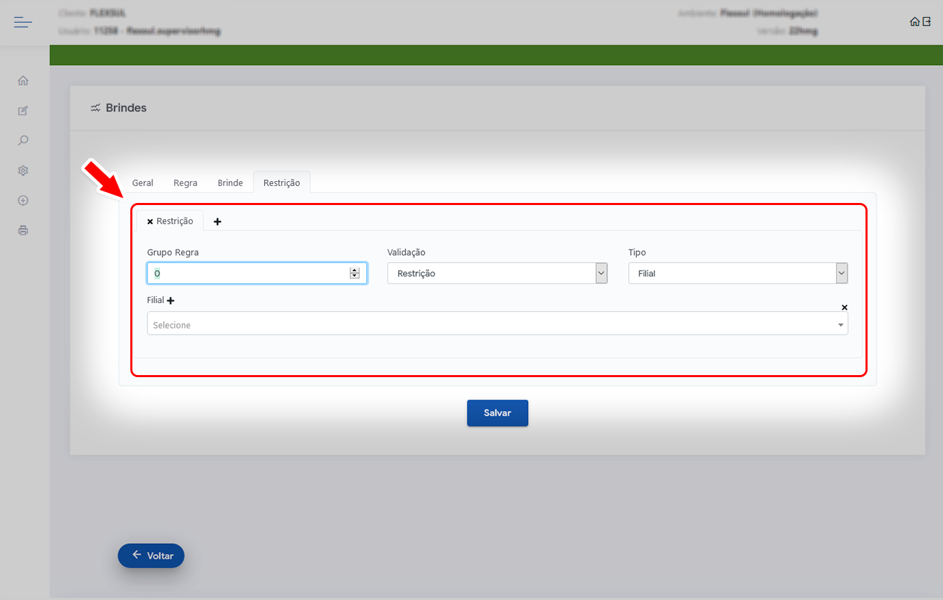This screenshot has width=943, height=600.
Task: Open the search magnifier sidebar icon
Action: click(x=23, y=141)
